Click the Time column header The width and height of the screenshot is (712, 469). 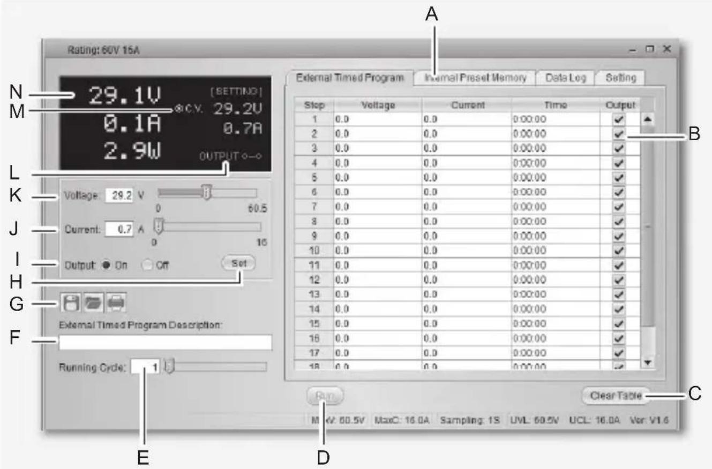coord(556,105)
